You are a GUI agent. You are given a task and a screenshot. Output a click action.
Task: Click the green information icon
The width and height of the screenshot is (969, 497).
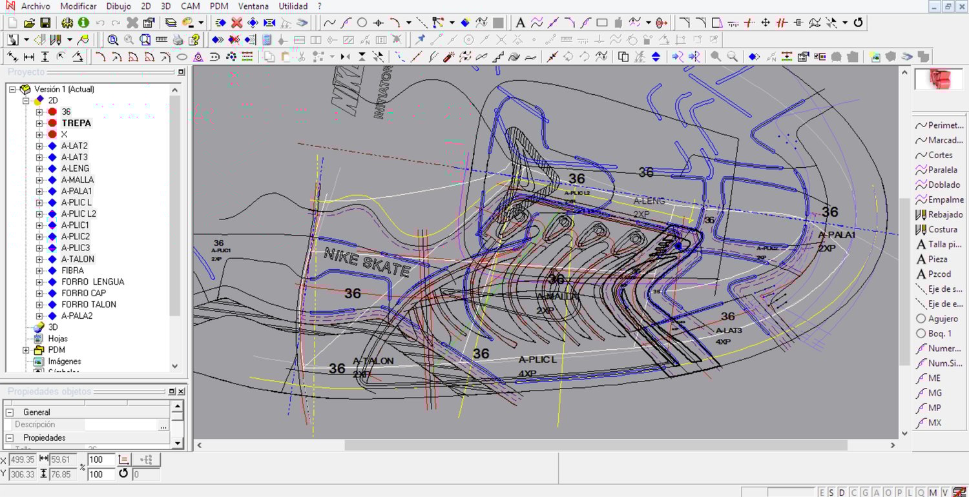point(83,23)
